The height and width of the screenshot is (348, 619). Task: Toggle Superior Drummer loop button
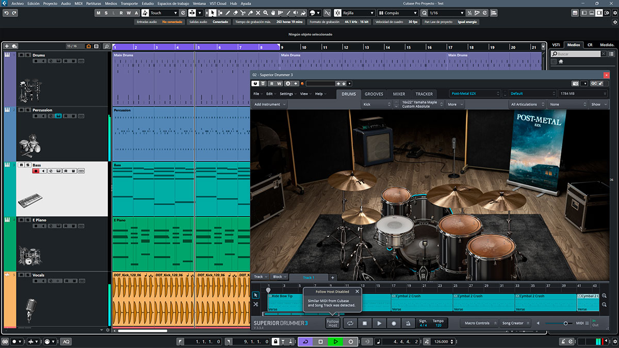[x=350, y=323]
